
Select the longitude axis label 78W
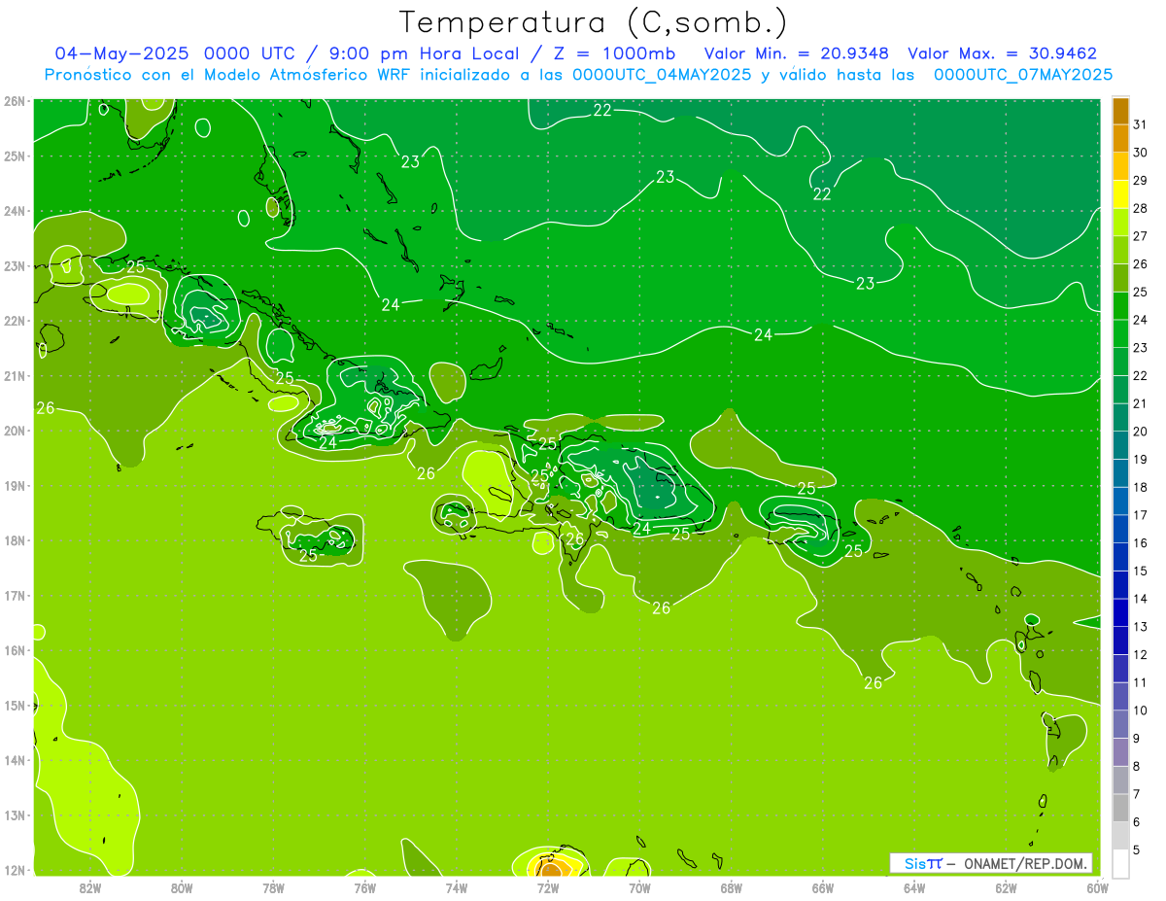point(273,887)
